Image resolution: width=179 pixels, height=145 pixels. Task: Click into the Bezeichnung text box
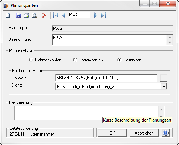pos(109,40)
